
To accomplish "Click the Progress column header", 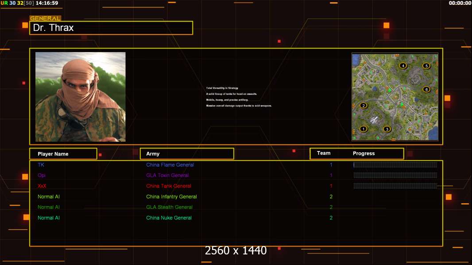I will [364, 154].
